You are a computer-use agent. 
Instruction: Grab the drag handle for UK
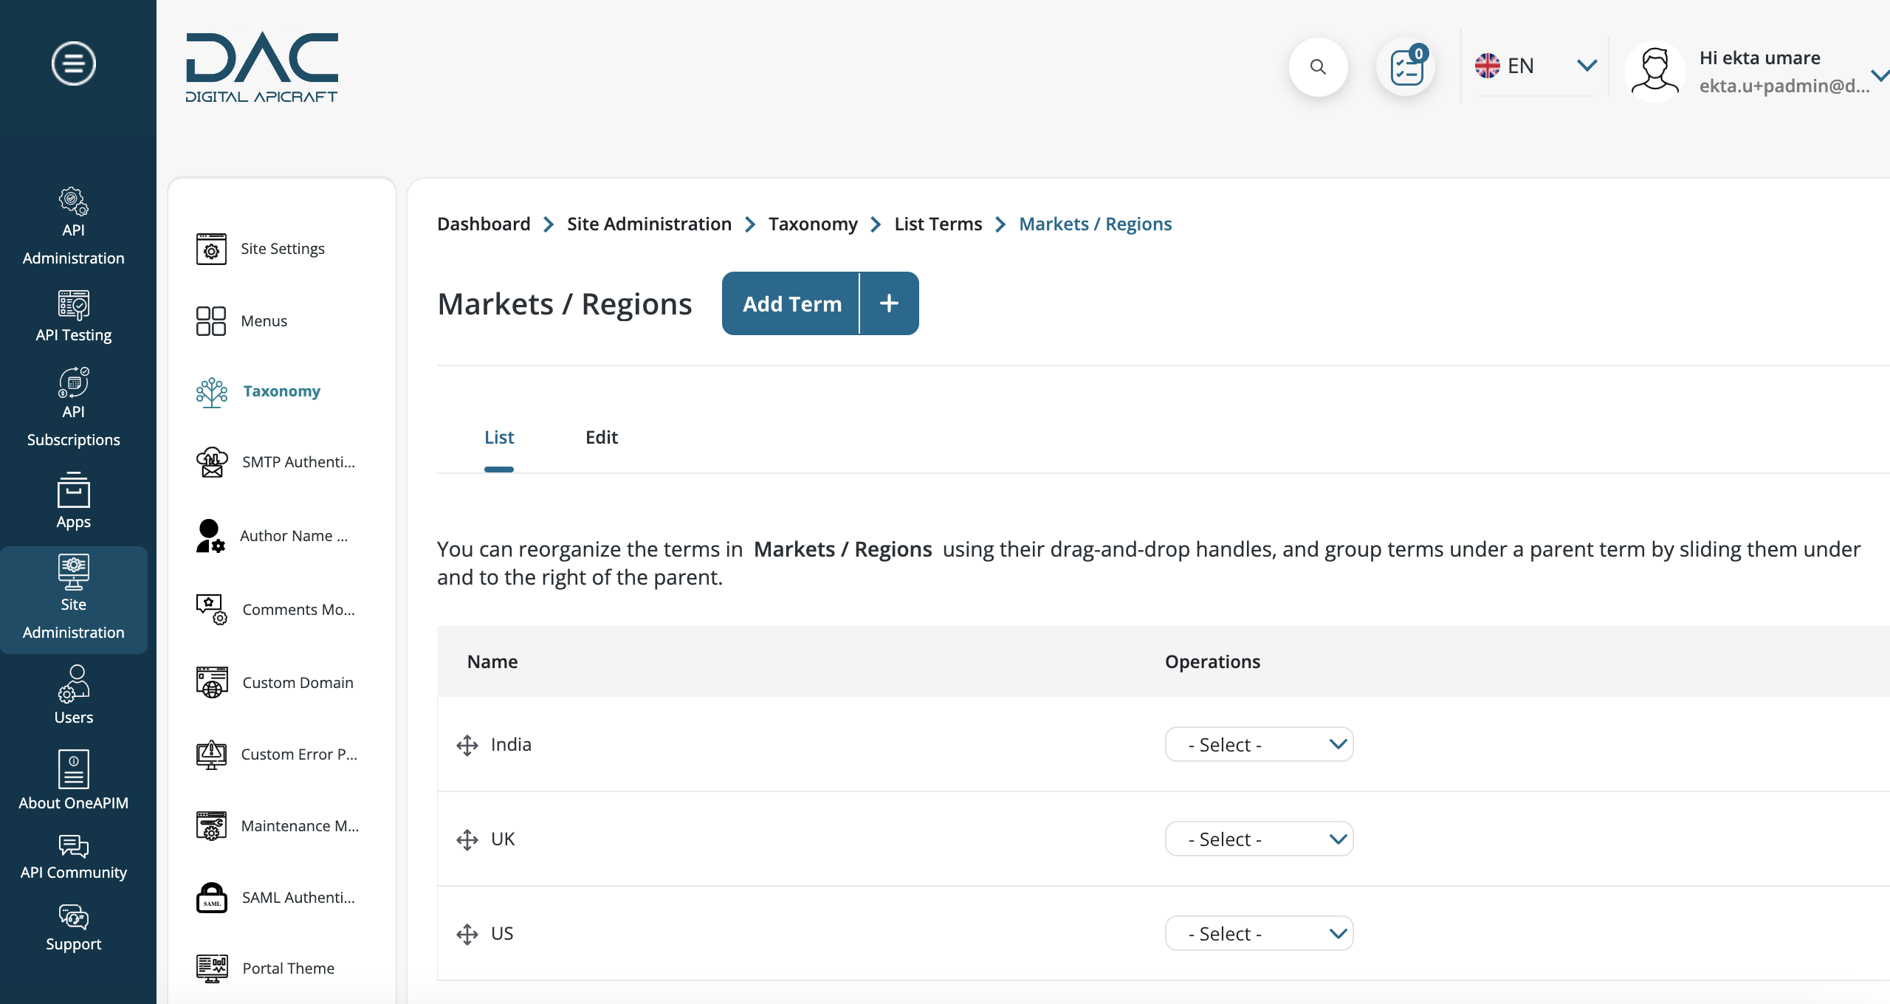point(467,840)
